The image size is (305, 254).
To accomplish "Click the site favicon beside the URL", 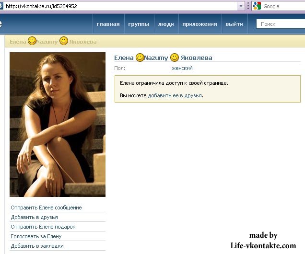I will (x=1, y=6).
